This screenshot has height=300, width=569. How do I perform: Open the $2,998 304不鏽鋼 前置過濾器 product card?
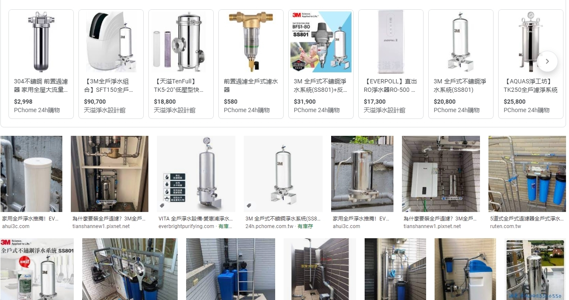41,64
